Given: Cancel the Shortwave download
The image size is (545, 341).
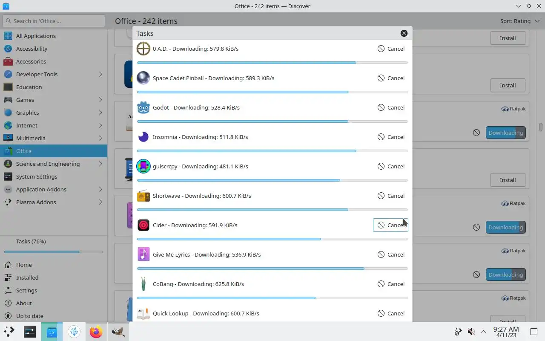Looking at the screenshot, I should coord(391,196).
